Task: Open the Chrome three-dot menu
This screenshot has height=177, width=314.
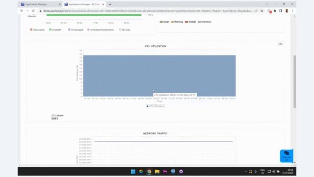Action: [x=292, y=11]
